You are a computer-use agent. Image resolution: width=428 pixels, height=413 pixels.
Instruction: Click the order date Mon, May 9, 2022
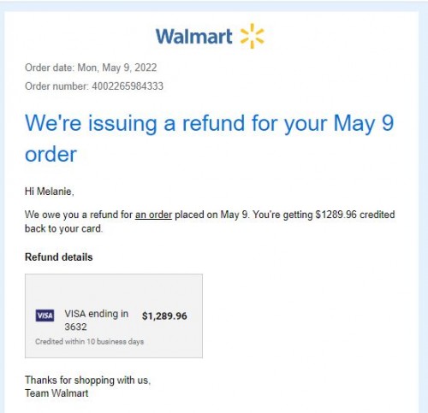117,68
